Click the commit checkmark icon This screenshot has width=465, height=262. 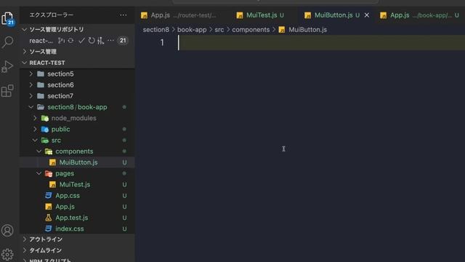tap(81, 41)
